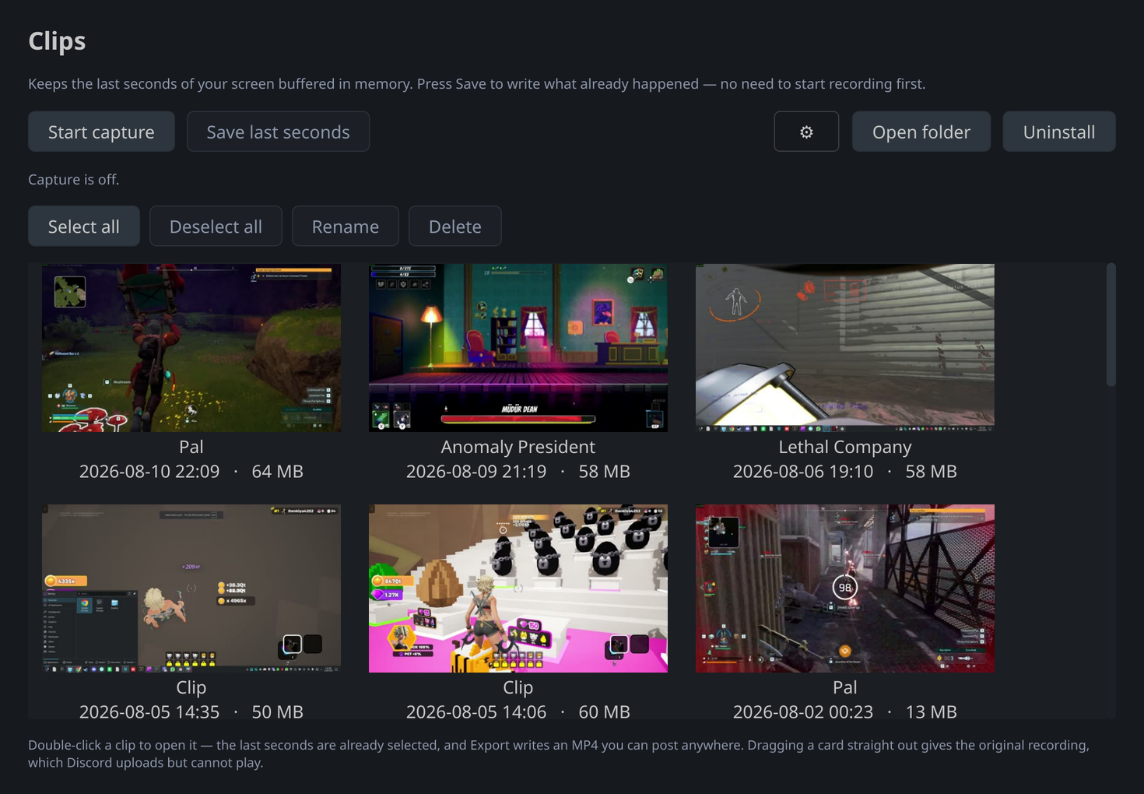The image size is (1144, 794).
Task: Click the Start capture button
Action: pyautogui.click(x=101, y=132)
